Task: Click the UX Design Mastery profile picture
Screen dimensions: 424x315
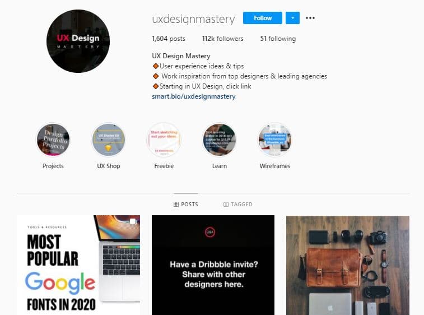Action: 78,41
